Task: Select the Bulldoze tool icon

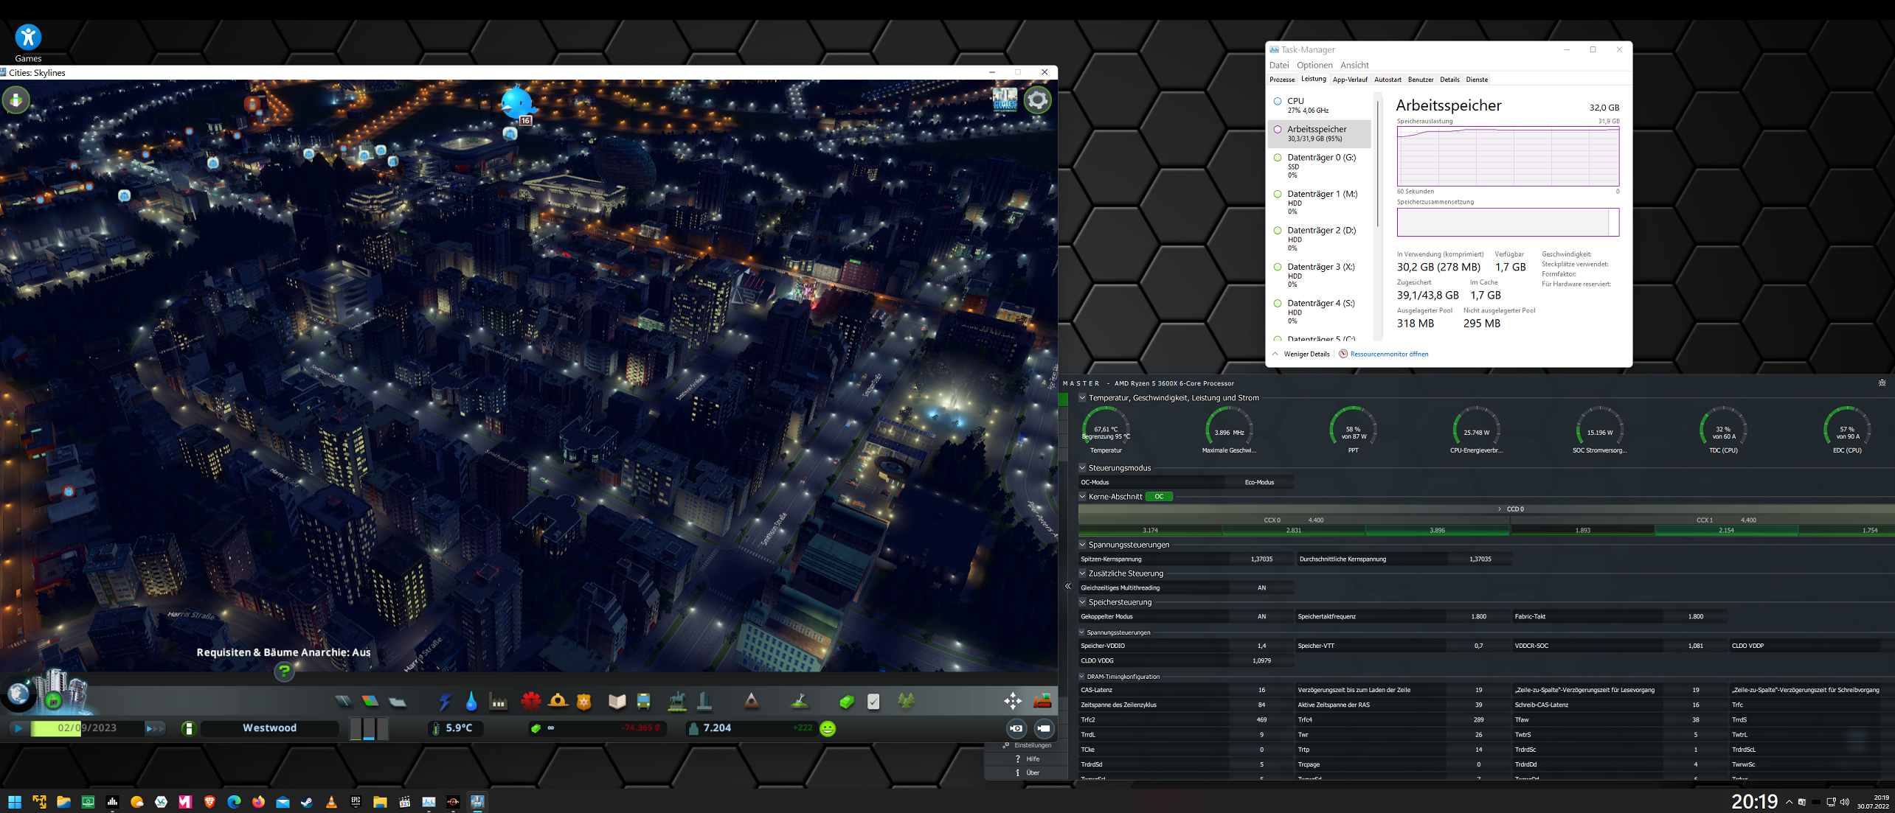Action: point(1042,701)
